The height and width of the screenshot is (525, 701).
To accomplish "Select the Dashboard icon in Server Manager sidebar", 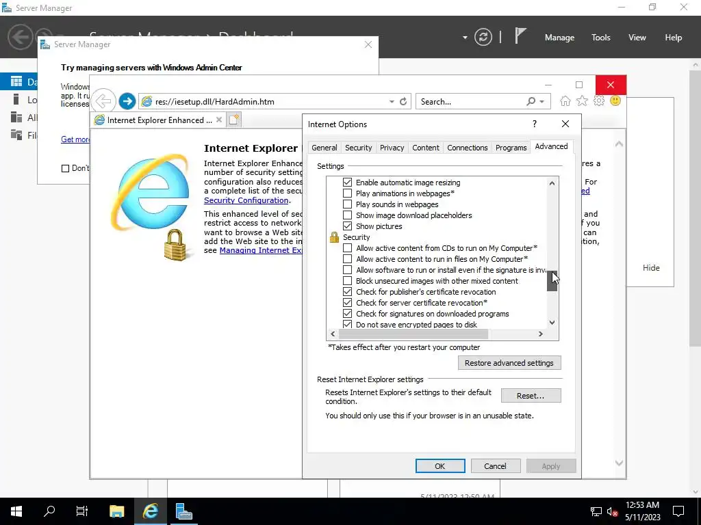I will [16, 81].
